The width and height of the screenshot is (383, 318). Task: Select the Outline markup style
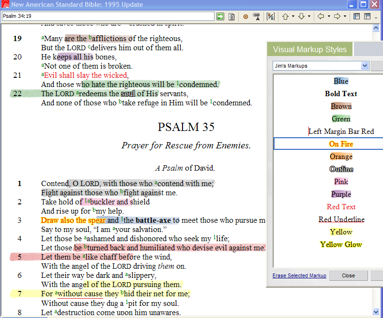click(x=341, y=169)
